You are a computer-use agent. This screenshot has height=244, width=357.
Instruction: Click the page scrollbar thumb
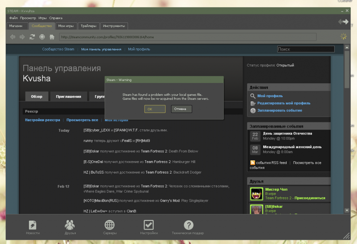pos(347,69)
